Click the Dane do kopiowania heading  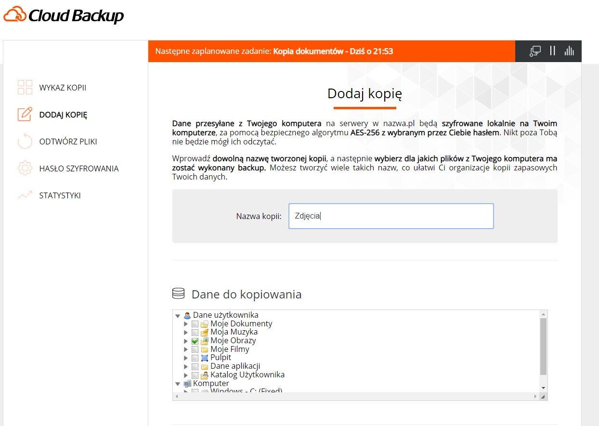point(247,294)
